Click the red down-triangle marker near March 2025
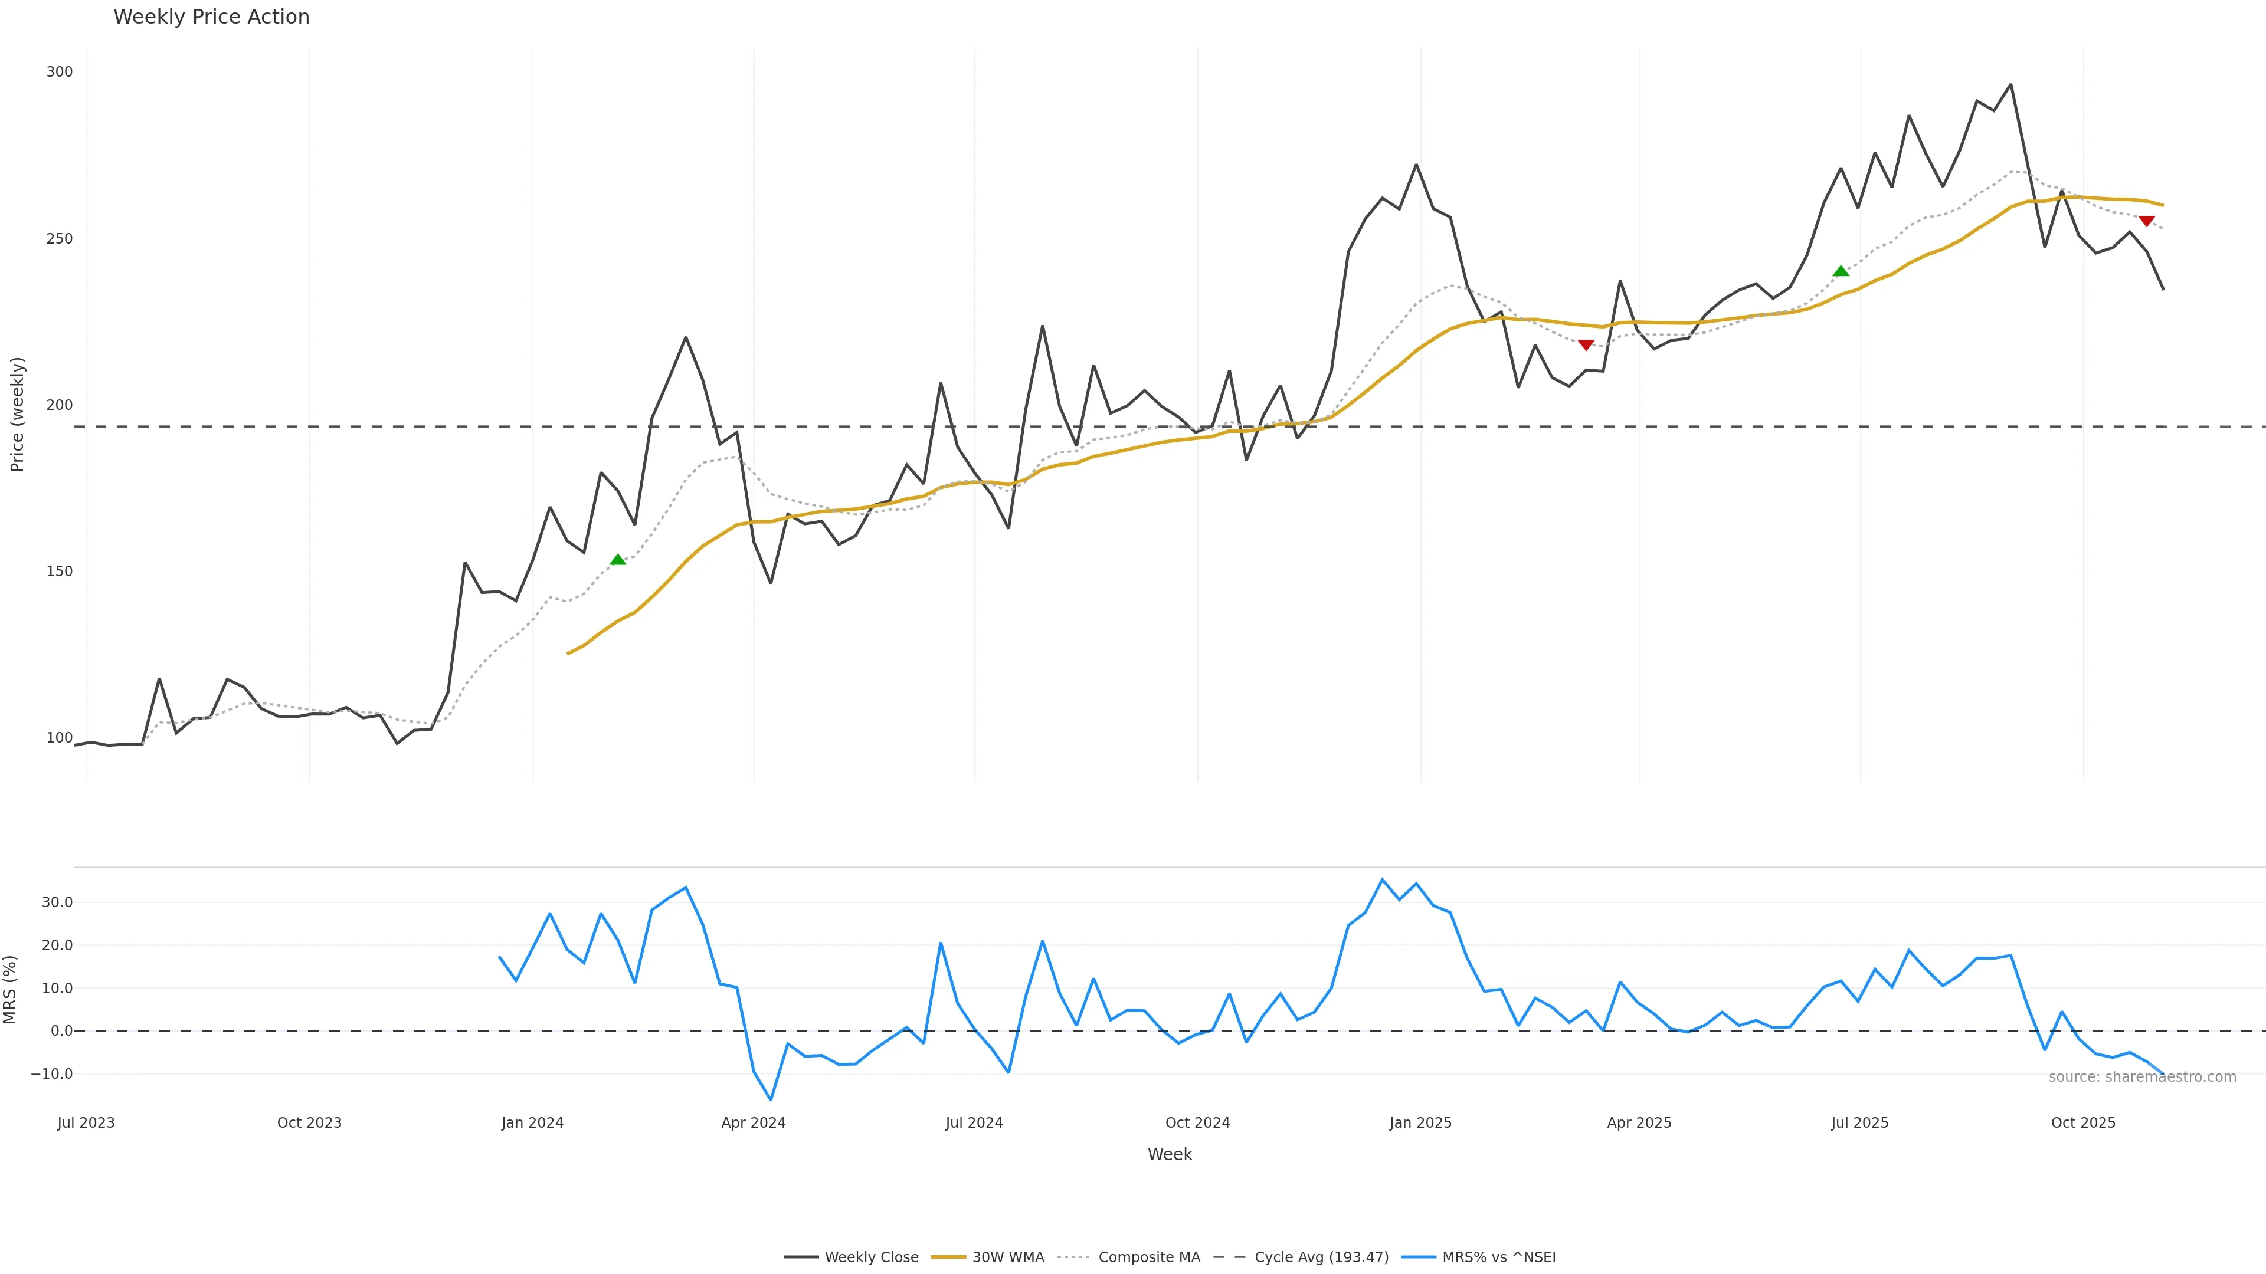This screenshot has height=1274, width=2266. (x=1585, y=344)
